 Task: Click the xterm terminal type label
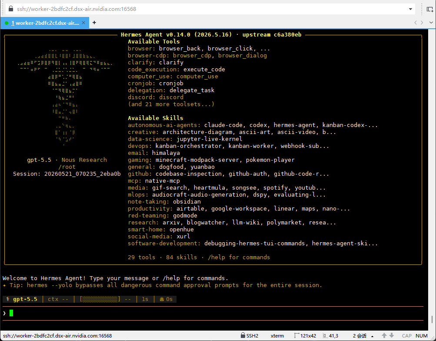[277, 336]
